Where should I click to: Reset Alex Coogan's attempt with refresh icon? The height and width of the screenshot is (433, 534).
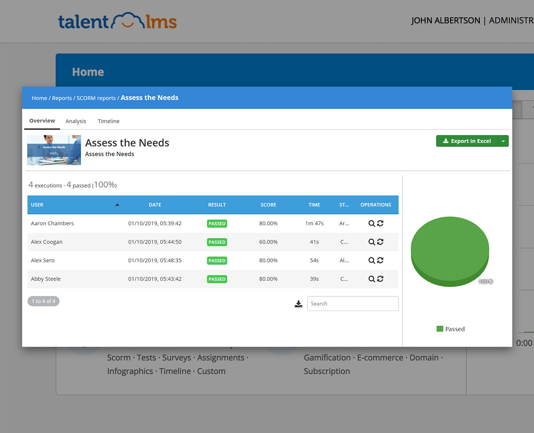click(380, 242)
